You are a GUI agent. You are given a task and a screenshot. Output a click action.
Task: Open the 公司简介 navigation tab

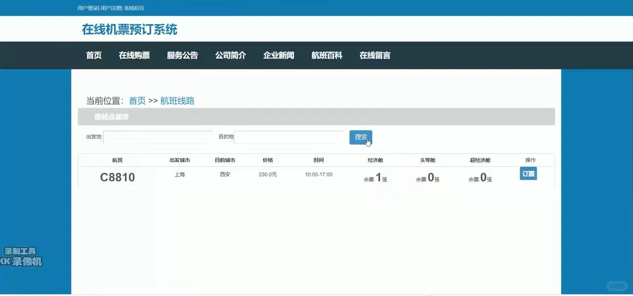coord(230,55)
